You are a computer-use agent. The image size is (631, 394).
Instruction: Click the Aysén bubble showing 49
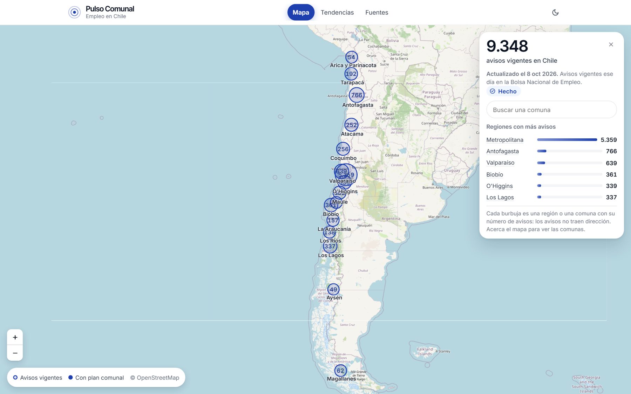pyautogui.click(x=333, y=290)
